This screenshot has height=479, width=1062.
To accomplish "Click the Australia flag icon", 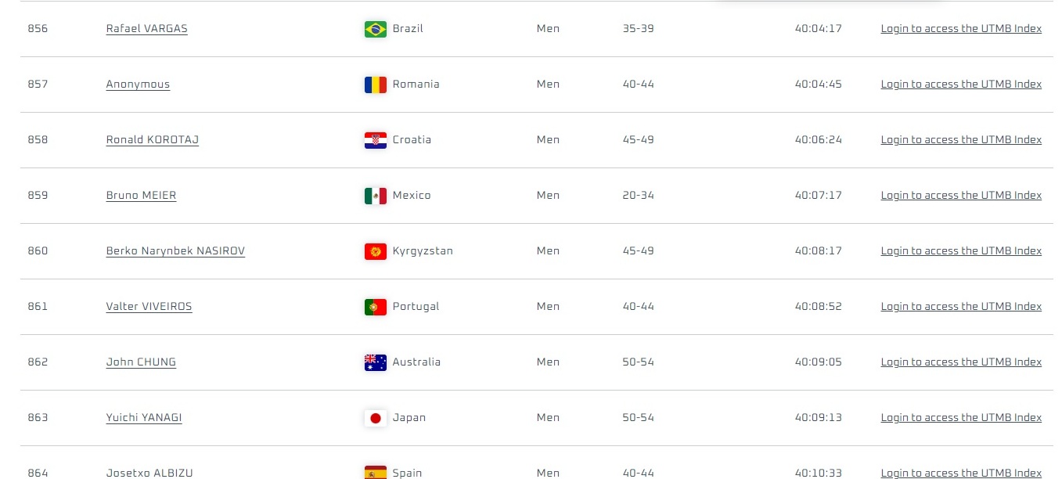I will pyautogui.click(x=375, y=362).
